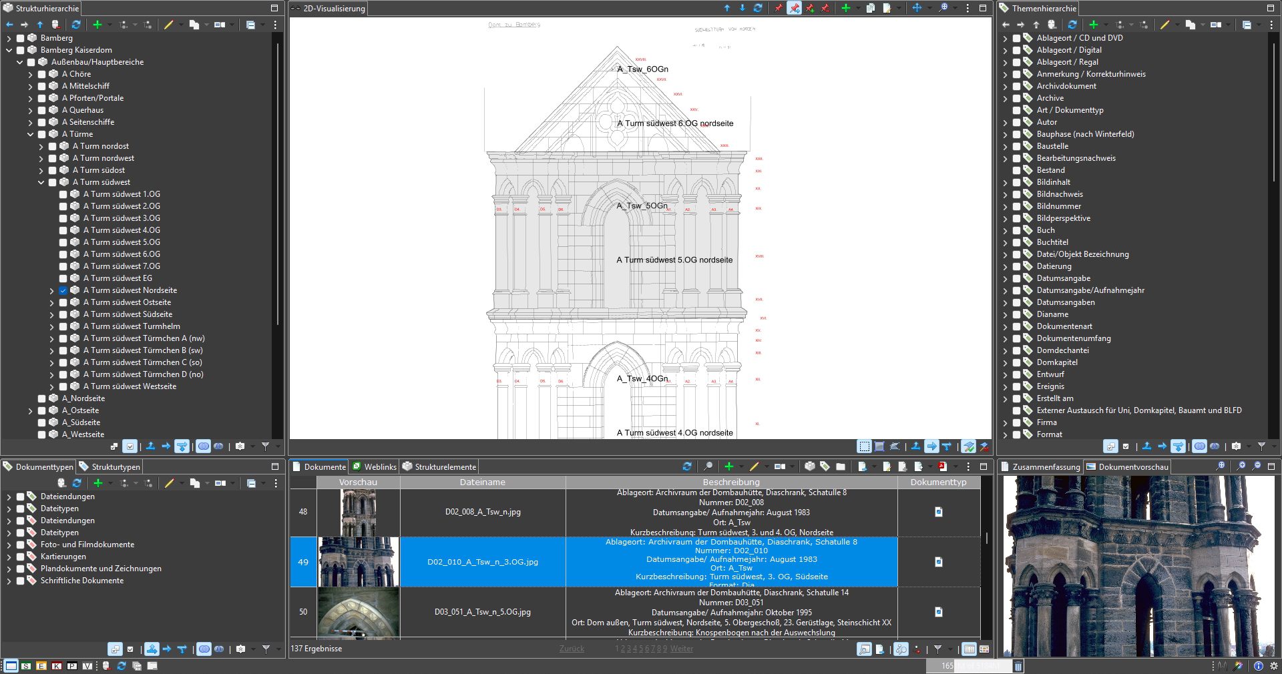Uncheck the A Turm südwest Nordseite checkbox

(x=63, y=290)
